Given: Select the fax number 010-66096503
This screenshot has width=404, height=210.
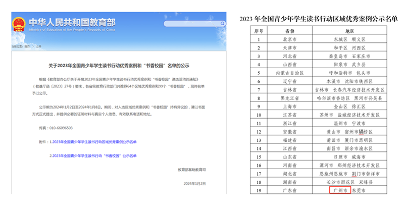Looking at the screenshot, I should (61, 128).
